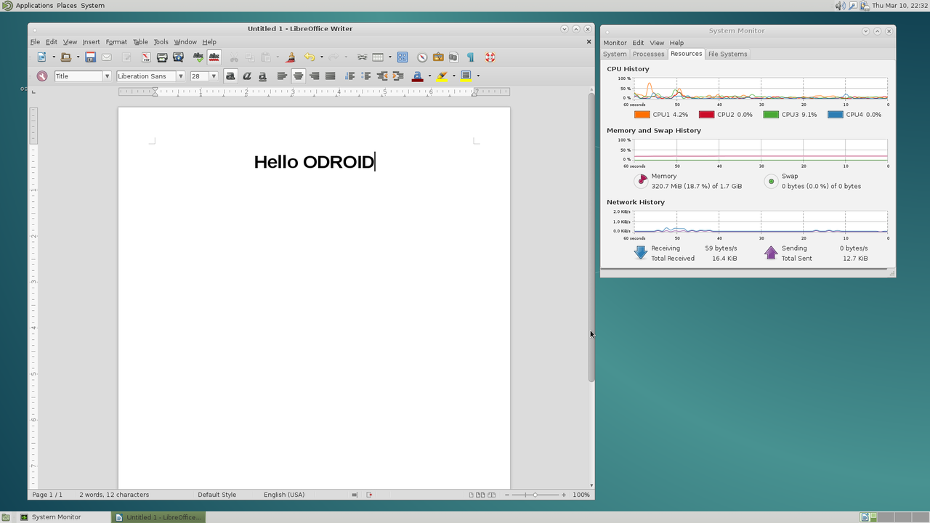This screenshot has height=523, width=930.
Task: Click the Data Sources icon in toolbar
Action: 453,57
